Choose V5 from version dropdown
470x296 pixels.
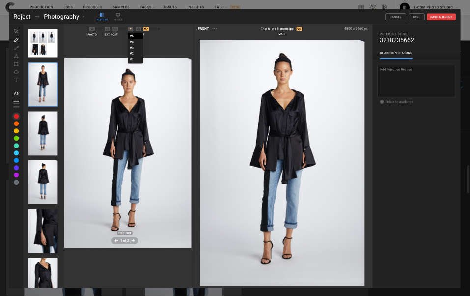coord(135,36)
